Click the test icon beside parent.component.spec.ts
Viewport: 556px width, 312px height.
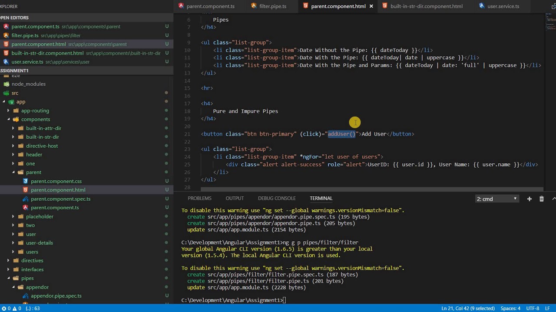25,199
